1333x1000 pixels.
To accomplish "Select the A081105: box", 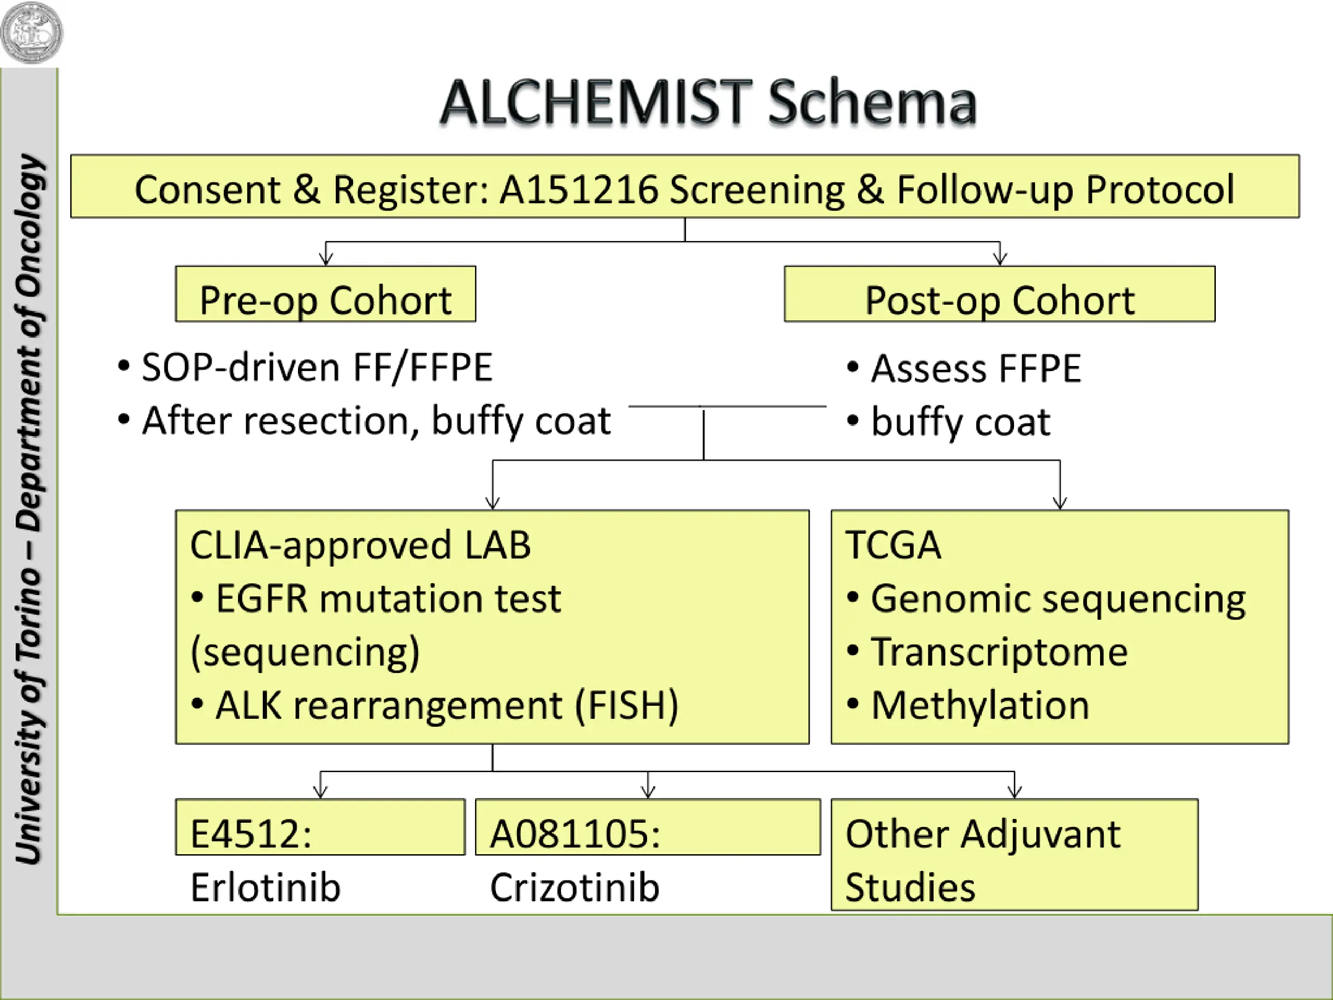I will click(x=648, y=827).
